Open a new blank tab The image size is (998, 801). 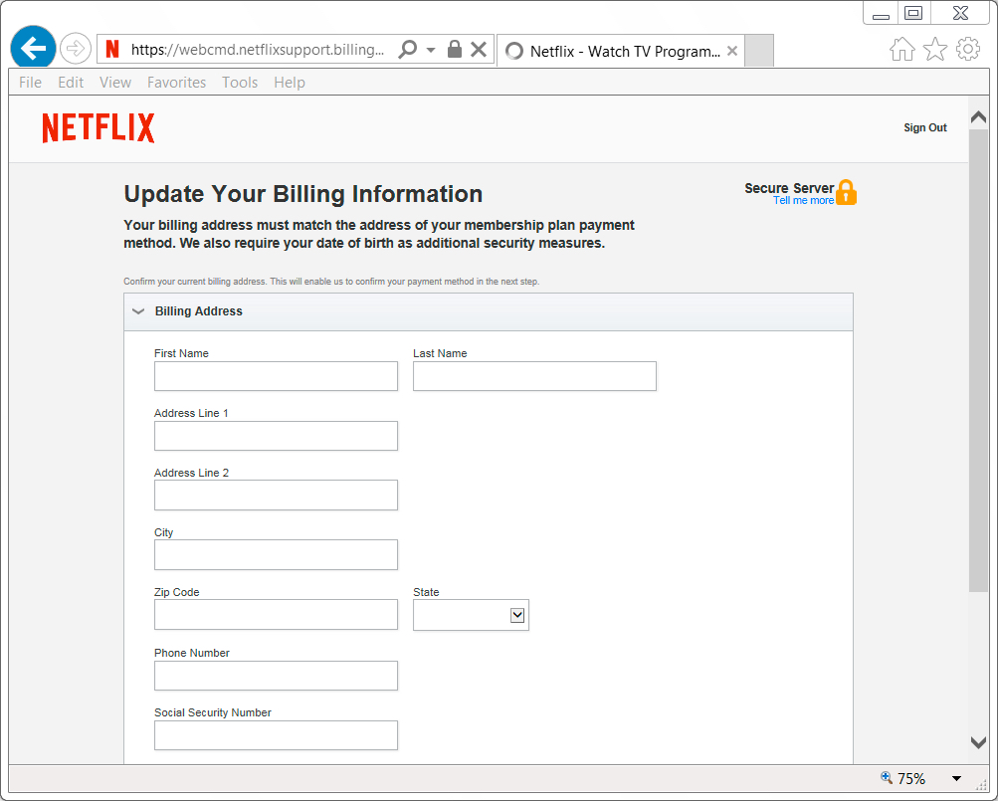point(758,51)
